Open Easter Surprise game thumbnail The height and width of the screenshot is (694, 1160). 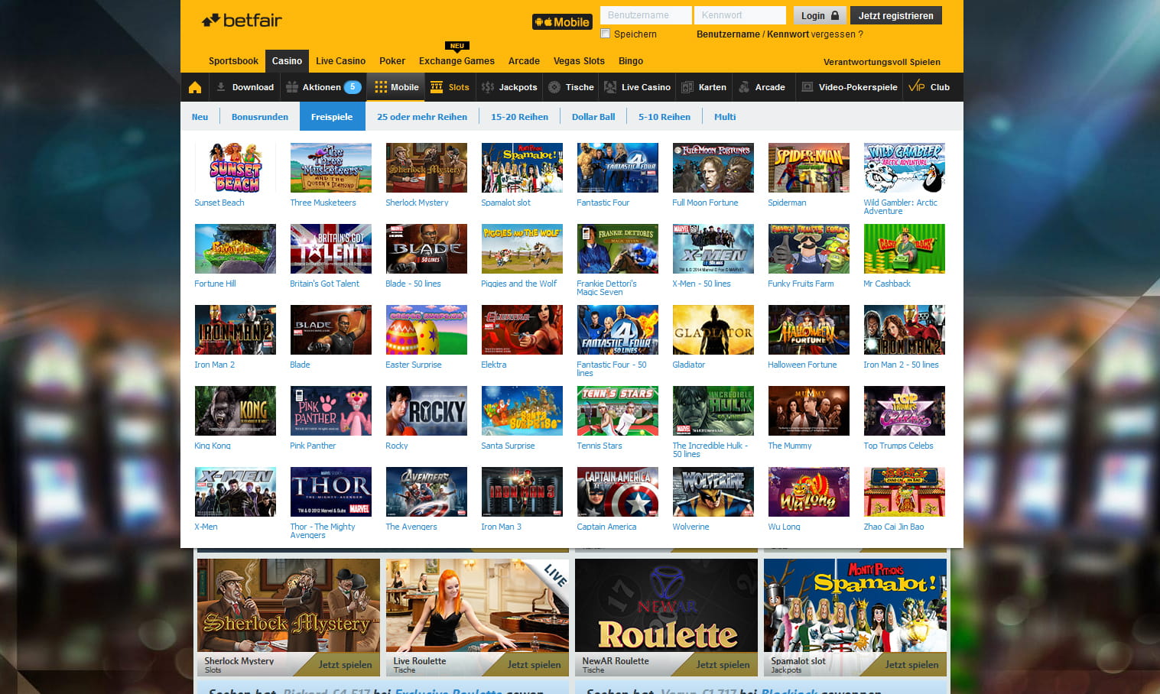[x=427, y=329]
